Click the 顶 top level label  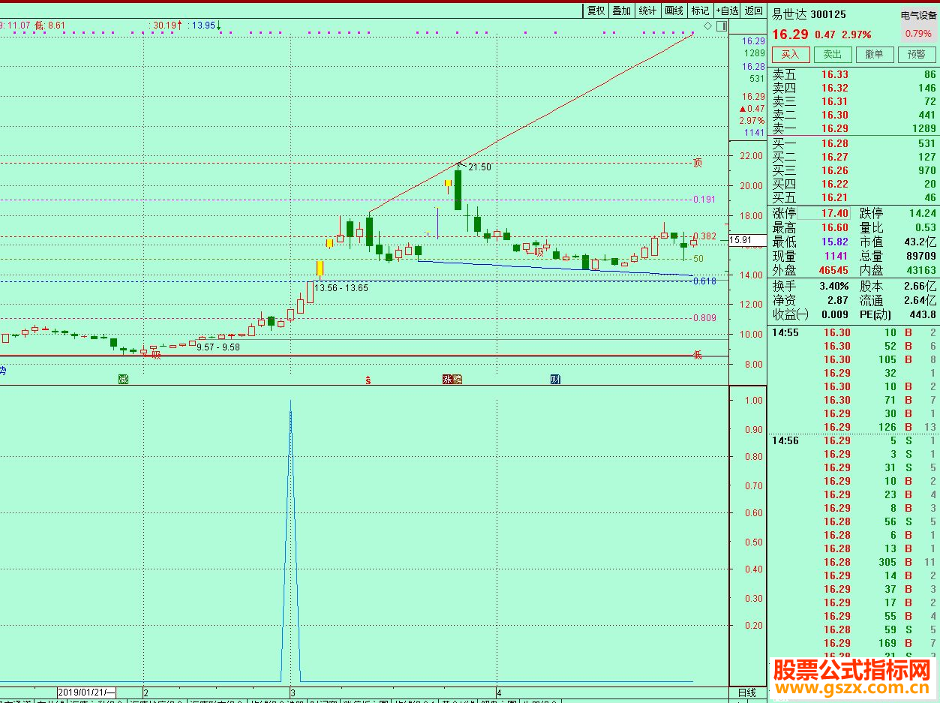[698, 163]
